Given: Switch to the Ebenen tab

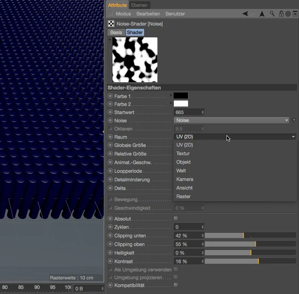Looking at the screenshot, I should pos(140,5).
